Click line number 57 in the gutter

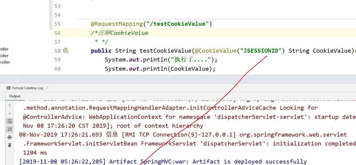click(x=57, y=42)
